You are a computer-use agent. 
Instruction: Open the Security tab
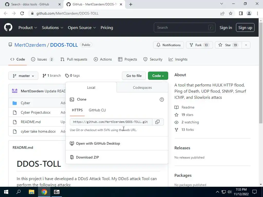click(x=153, y=59)
